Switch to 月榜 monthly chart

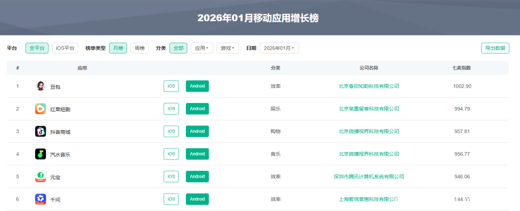[x=118, y=48]
